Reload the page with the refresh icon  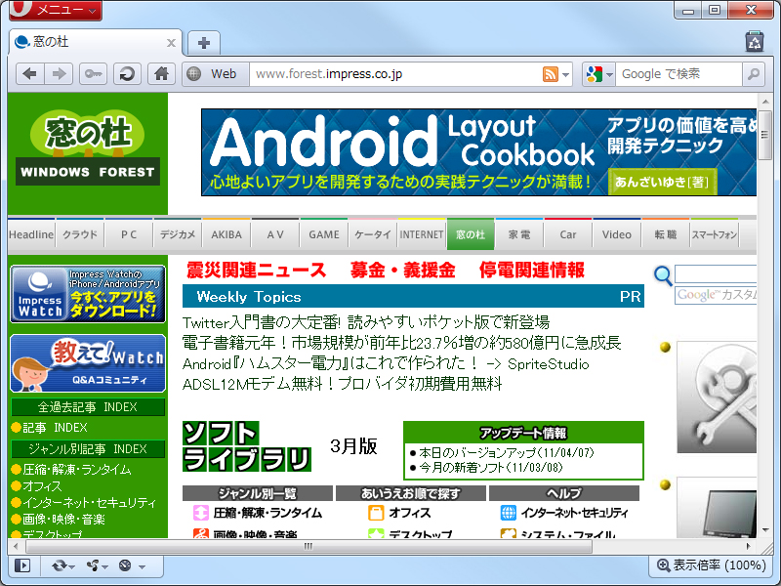[x=127, y=74]
